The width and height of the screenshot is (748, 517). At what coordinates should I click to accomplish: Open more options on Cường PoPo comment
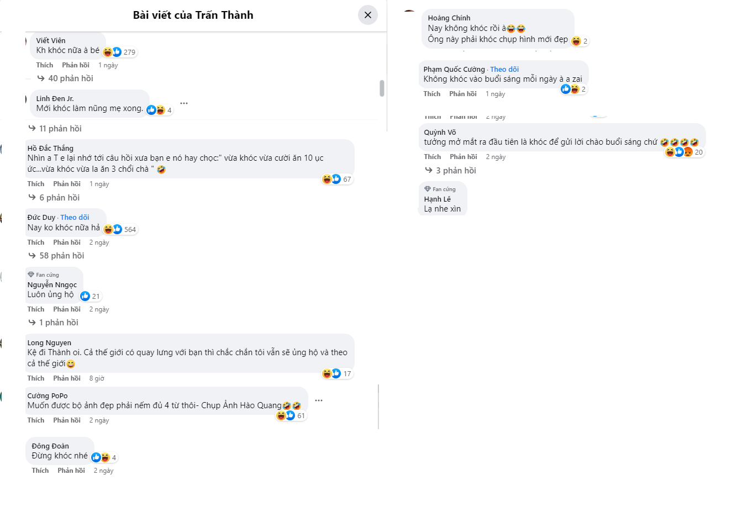(x=319, y=400)
